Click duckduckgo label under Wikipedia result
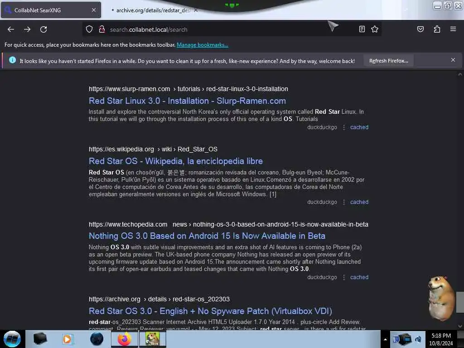This screenshot has height=348, width=464. coord(322,202)
